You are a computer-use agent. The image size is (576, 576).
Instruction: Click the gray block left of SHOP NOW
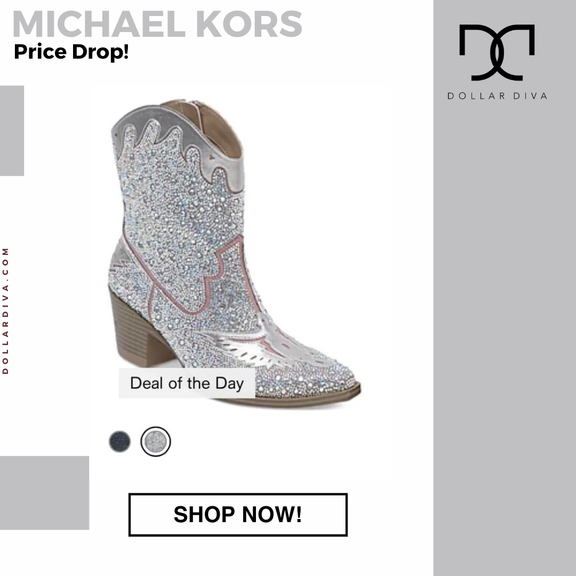pos(44,493)
